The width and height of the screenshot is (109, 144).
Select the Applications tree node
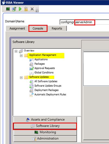(x=41, y=59)
